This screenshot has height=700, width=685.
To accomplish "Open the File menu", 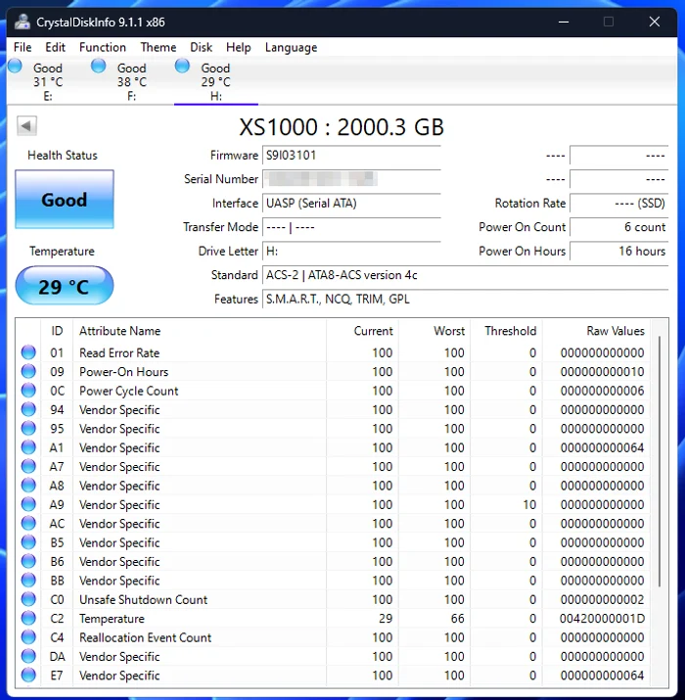I will 23,47.
